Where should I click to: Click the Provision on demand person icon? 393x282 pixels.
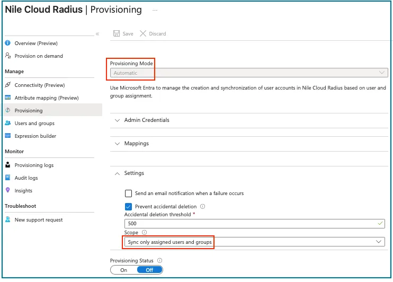(8, 56)
